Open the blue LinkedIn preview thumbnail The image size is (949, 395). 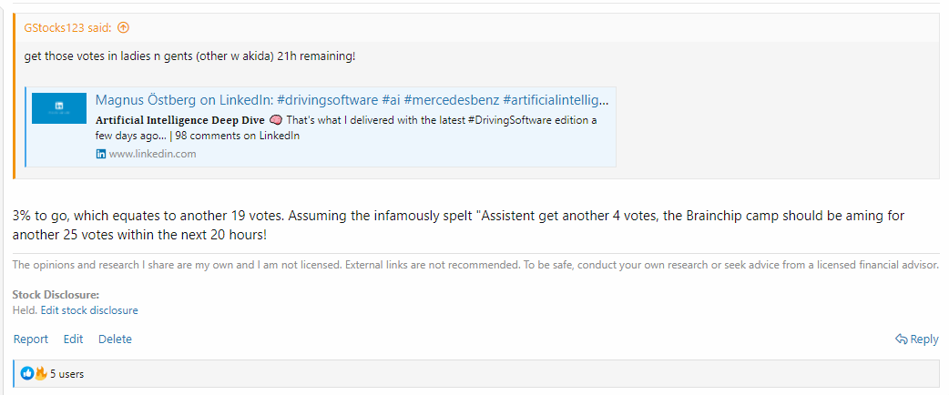pyautogui.click(x=58, y=108)
